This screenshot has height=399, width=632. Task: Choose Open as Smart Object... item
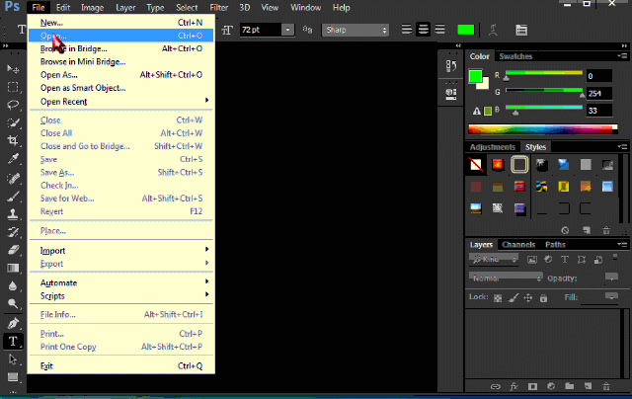(x=120, y=88)
